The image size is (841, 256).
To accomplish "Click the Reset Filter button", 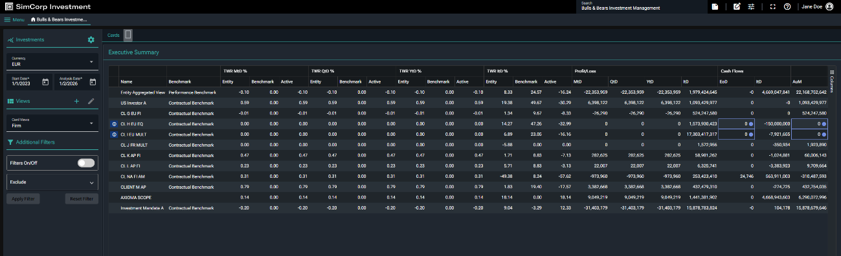I will [82, 199].
